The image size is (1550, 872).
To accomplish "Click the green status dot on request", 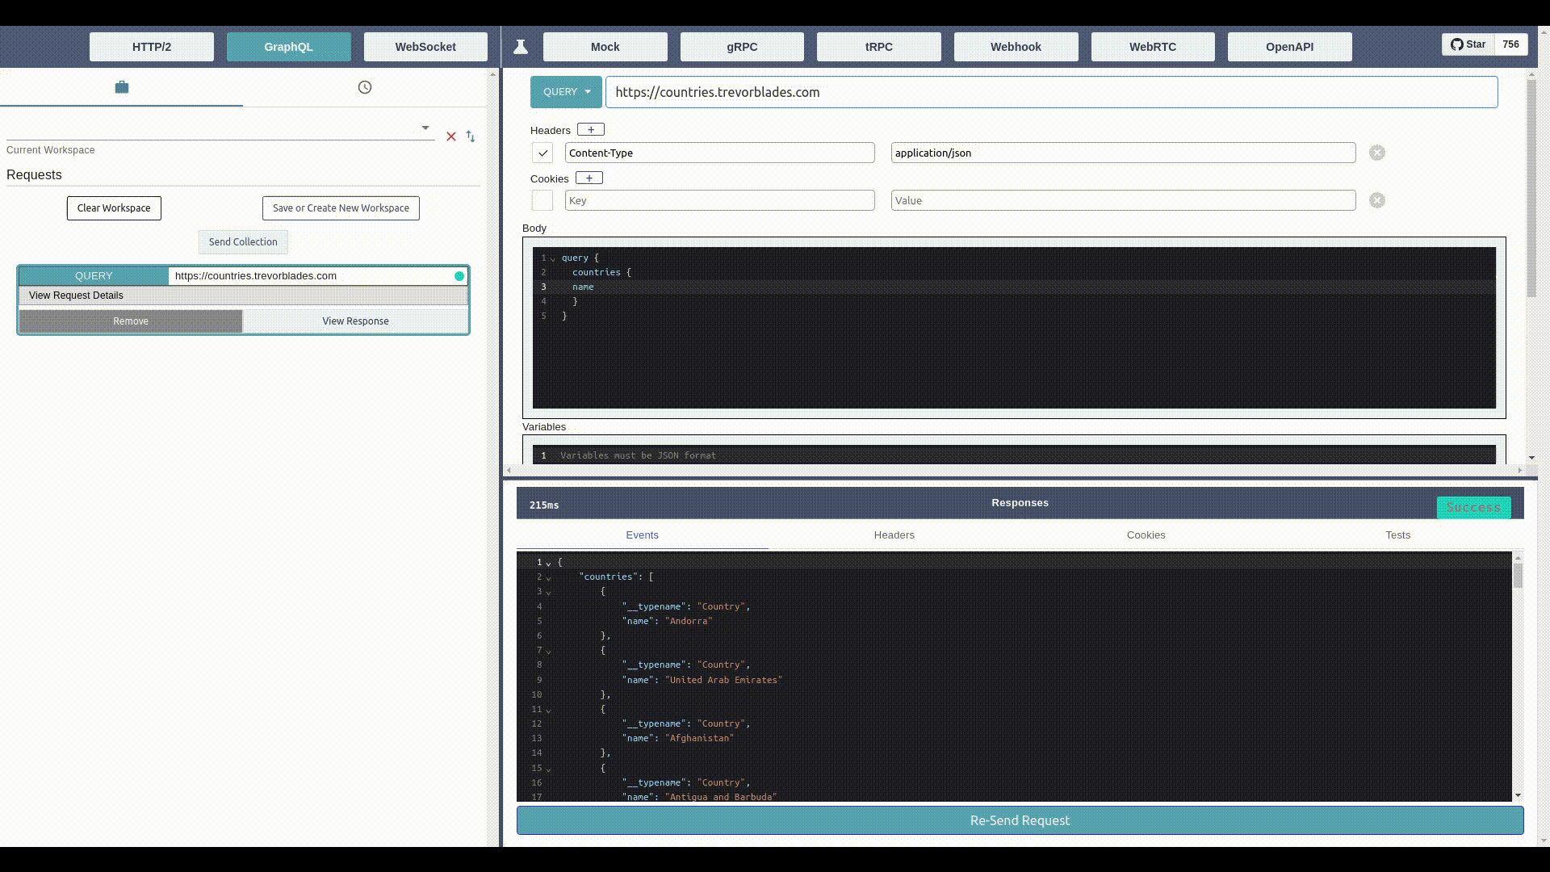I will tap(459, 276).
